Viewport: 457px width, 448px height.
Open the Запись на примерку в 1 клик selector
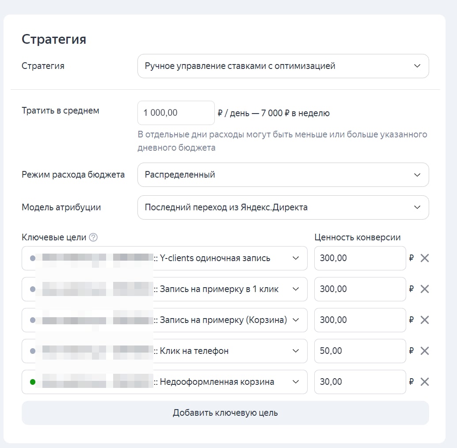(296, 289)
